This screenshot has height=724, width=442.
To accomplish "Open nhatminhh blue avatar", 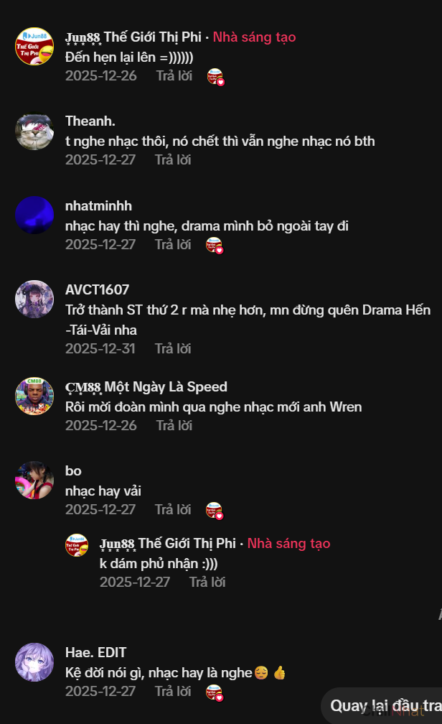I will 34,215.
